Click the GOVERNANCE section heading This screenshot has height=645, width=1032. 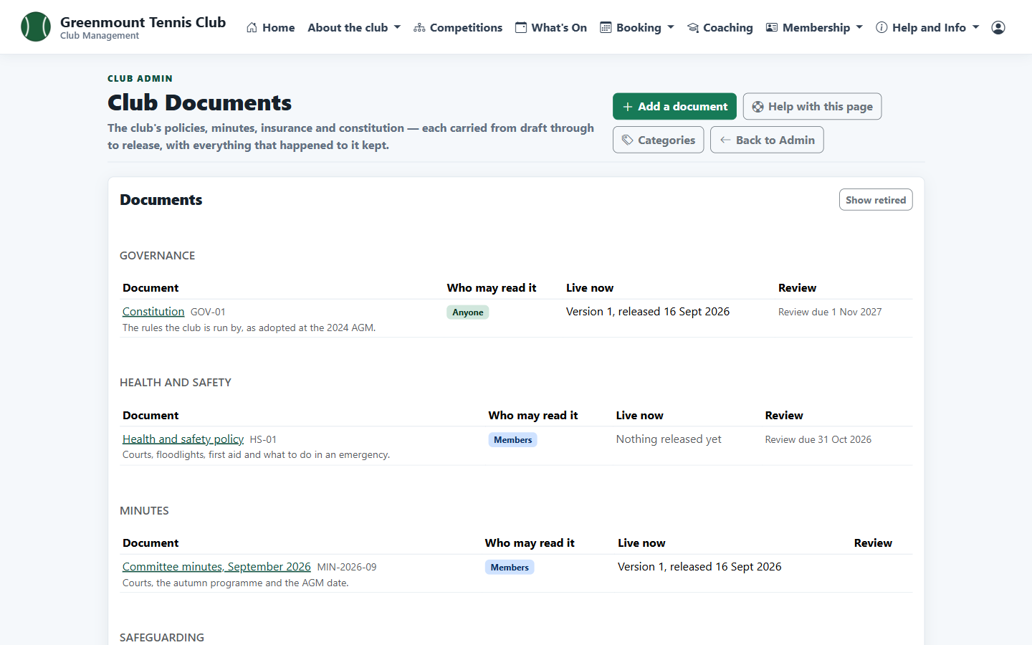(x=157, y=255)
